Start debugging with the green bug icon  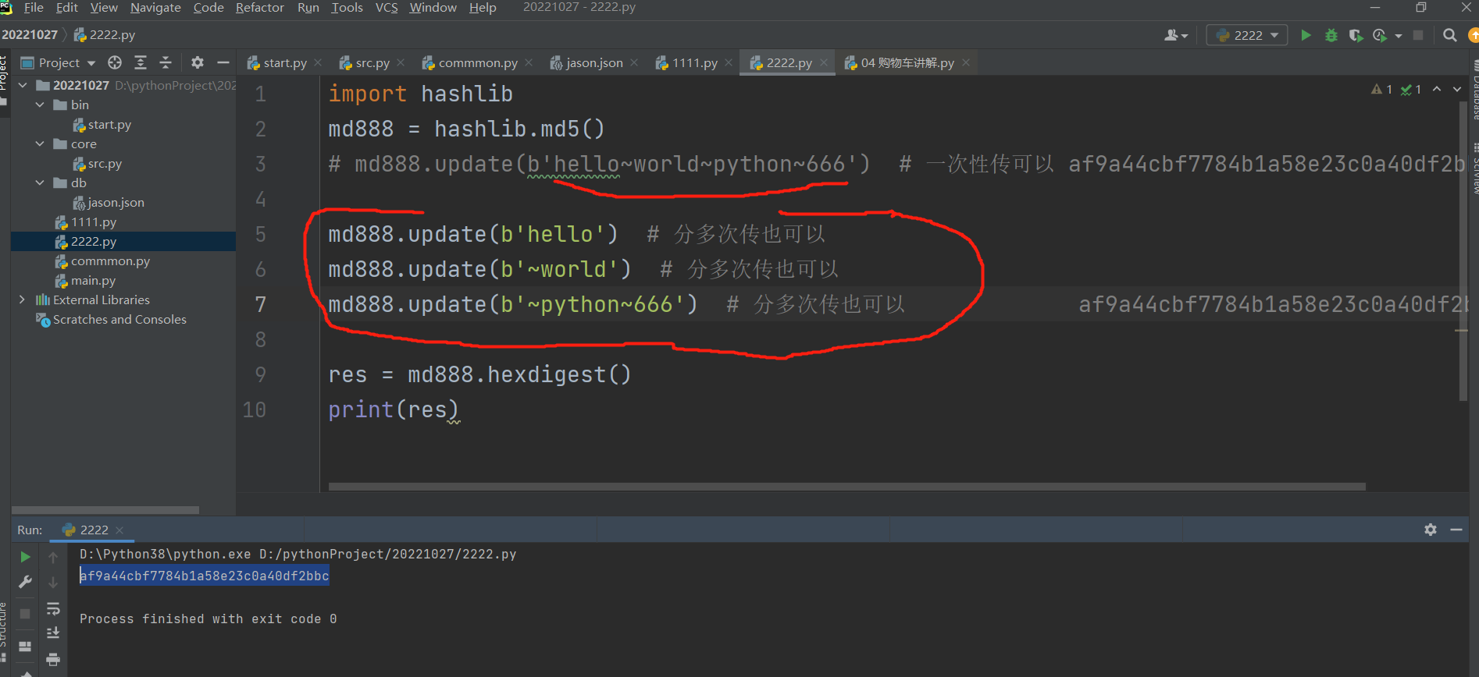(1331, 35)
